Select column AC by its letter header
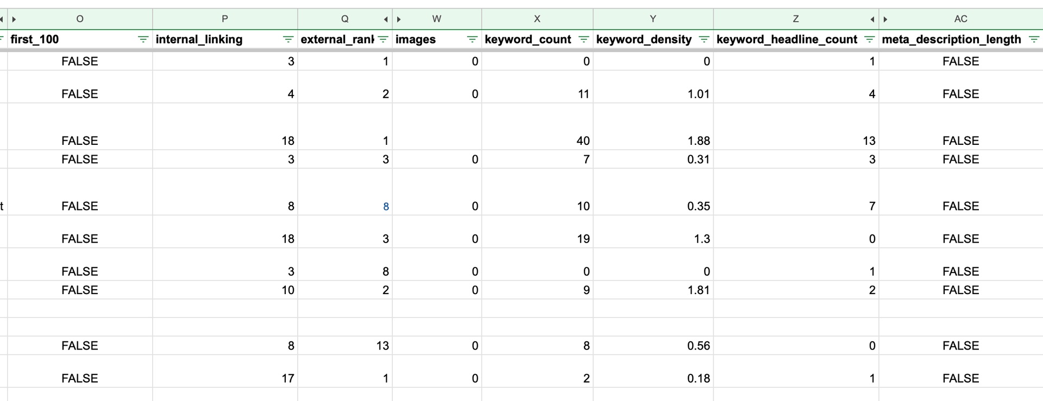Image resolution: width=1043 pixels, height=401 pixels. (x=960, y=19)
